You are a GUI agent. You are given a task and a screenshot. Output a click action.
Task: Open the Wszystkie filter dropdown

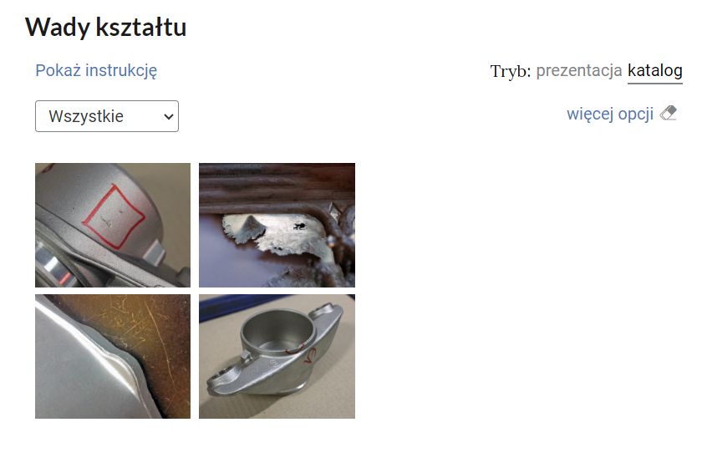click(x=107, y=116)
